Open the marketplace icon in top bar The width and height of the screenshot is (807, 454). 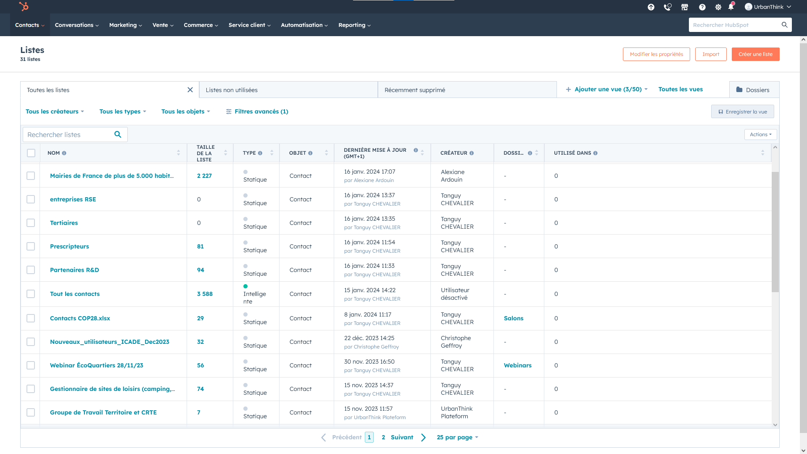684,7
